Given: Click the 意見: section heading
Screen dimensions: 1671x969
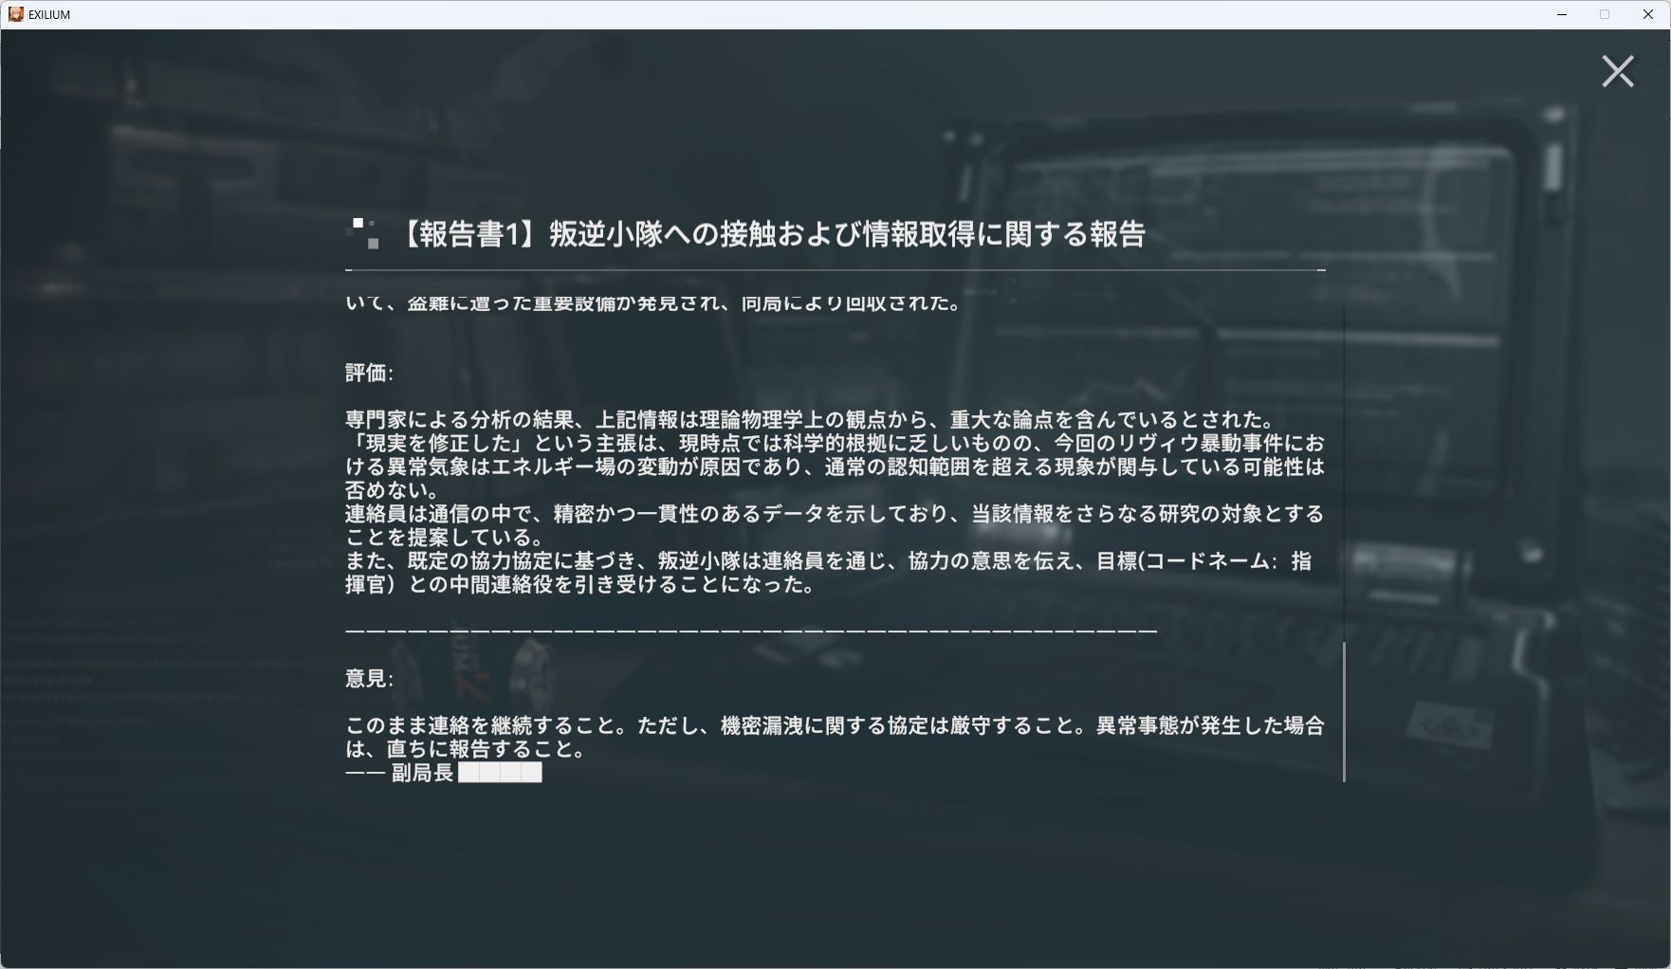Looking at the screenshot, I should coord(369,679).
